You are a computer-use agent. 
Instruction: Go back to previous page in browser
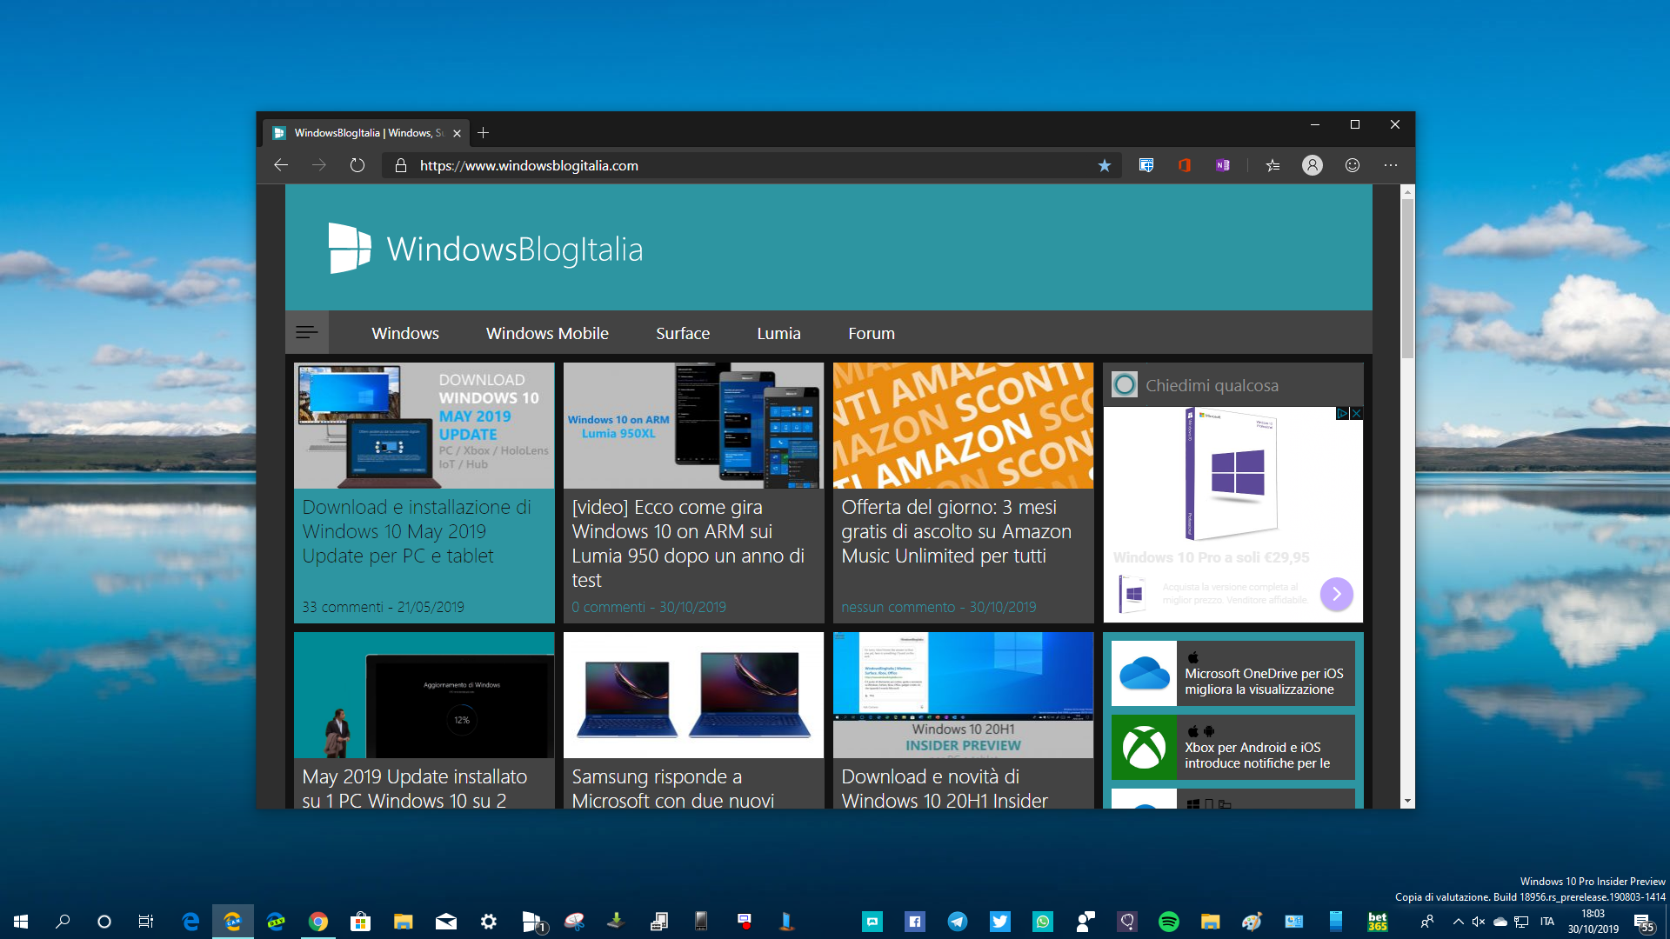point(280,165)
